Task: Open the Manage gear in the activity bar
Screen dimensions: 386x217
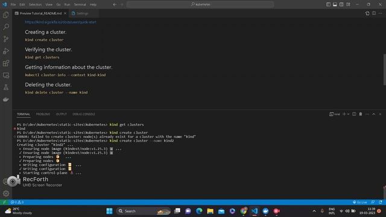Action: (x=6, y=193)
